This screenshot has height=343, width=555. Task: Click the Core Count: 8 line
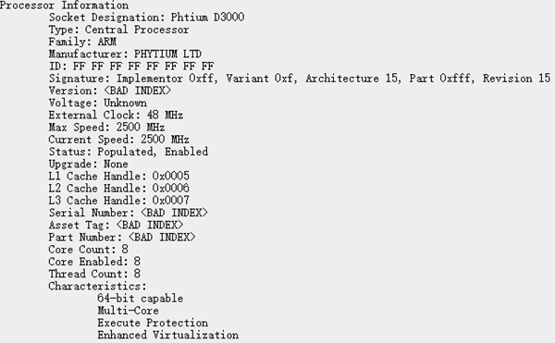click(89, 250)
